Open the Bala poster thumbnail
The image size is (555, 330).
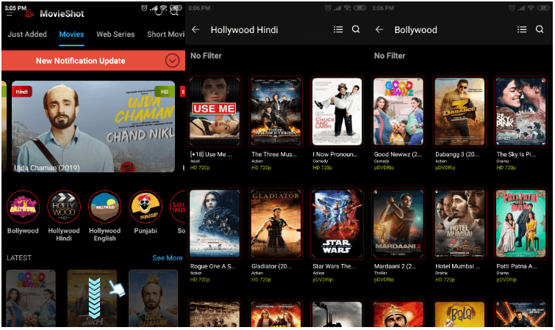point(459,314)
